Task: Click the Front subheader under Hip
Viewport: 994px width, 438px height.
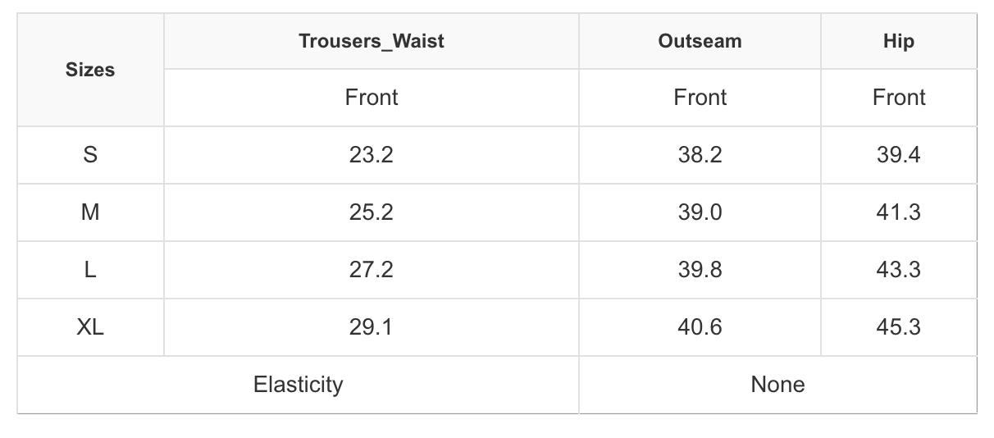Action: coord(899,98)
